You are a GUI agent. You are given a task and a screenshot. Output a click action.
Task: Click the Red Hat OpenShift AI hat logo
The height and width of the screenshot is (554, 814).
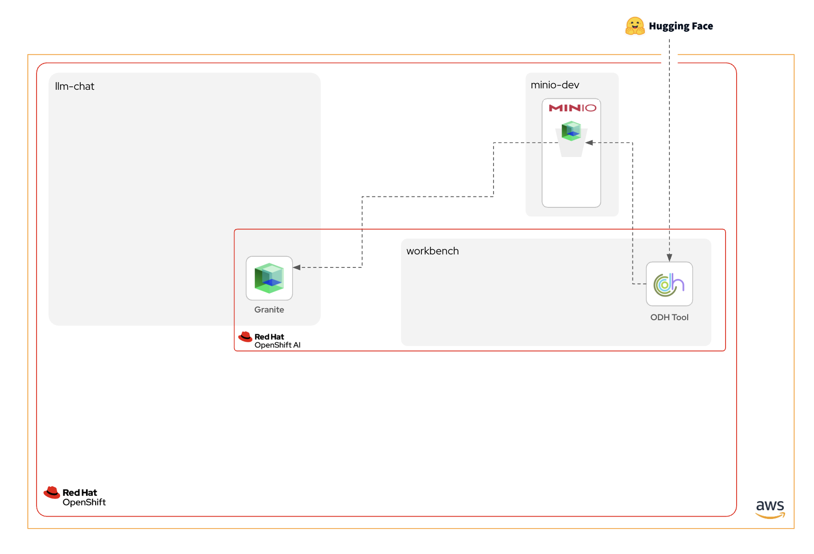click(x=246, y=337)
